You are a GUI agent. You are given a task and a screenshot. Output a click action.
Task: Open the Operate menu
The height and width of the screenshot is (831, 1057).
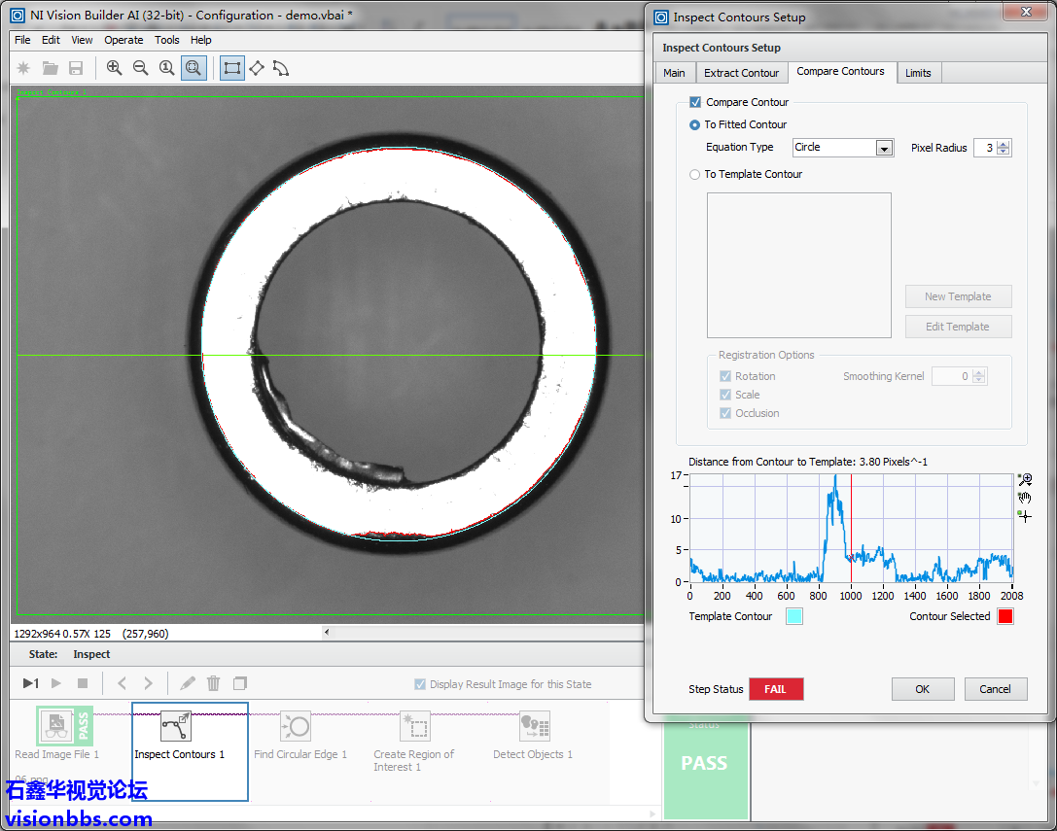click(x=123, y=40)
